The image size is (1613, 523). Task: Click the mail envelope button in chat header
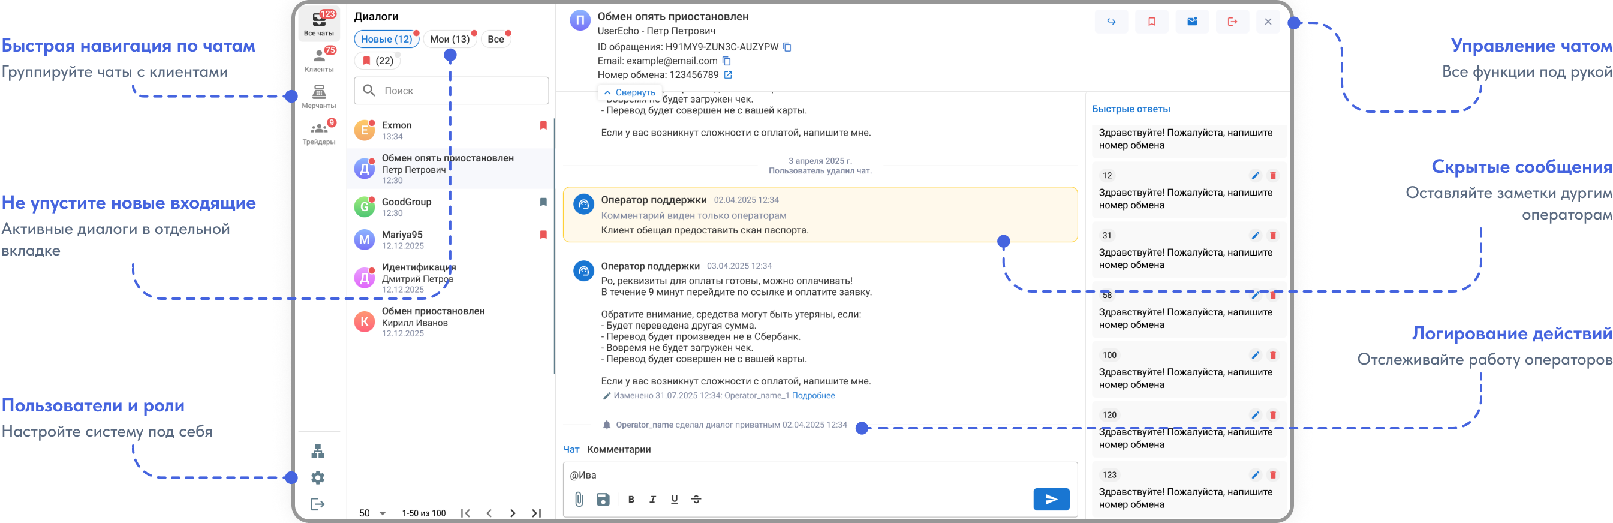click(1191, 22)
